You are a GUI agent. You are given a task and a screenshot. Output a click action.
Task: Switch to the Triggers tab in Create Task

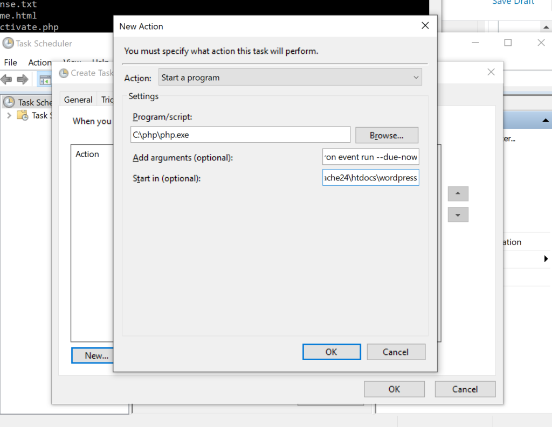(x=108, y=100)
